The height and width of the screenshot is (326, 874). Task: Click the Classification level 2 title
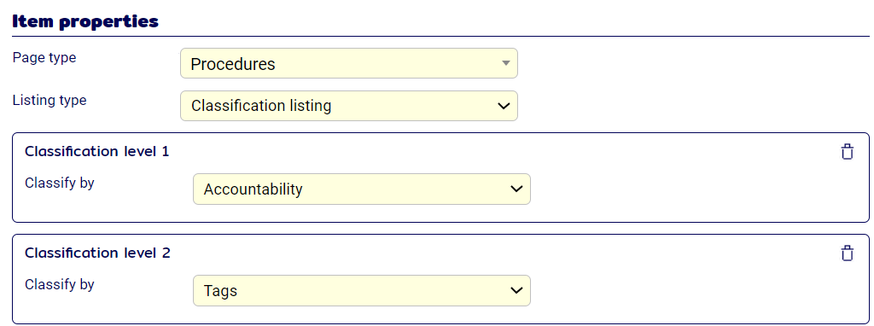97,253
